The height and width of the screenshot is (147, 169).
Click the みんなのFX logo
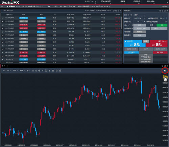coord(10,2)
